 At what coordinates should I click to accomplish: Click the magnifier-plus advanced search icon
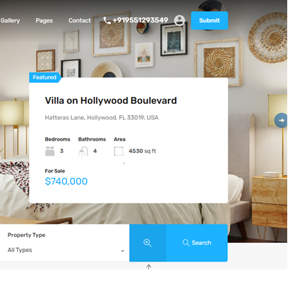coord(148,243)
